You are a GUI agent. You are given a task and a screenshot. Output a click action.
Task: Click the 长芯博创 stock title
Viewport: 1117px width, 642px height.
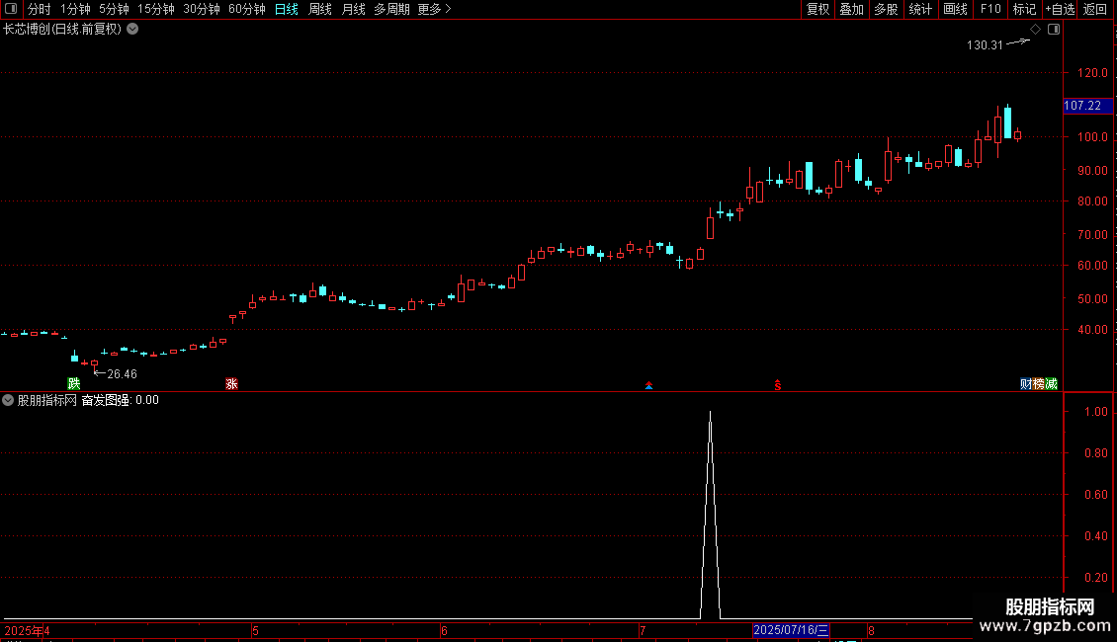point(62,30)
